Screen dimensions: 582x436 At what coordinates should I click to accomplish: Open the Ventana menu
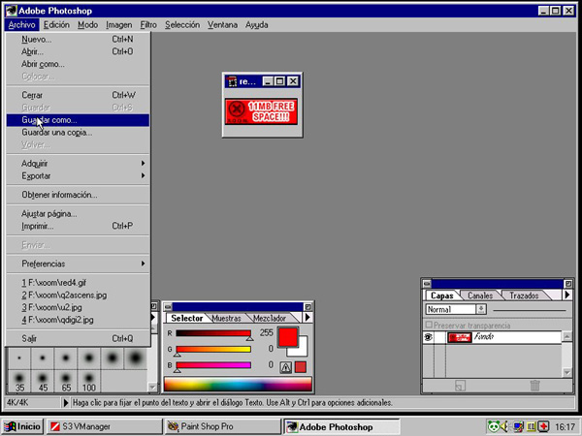click(222, 25)
